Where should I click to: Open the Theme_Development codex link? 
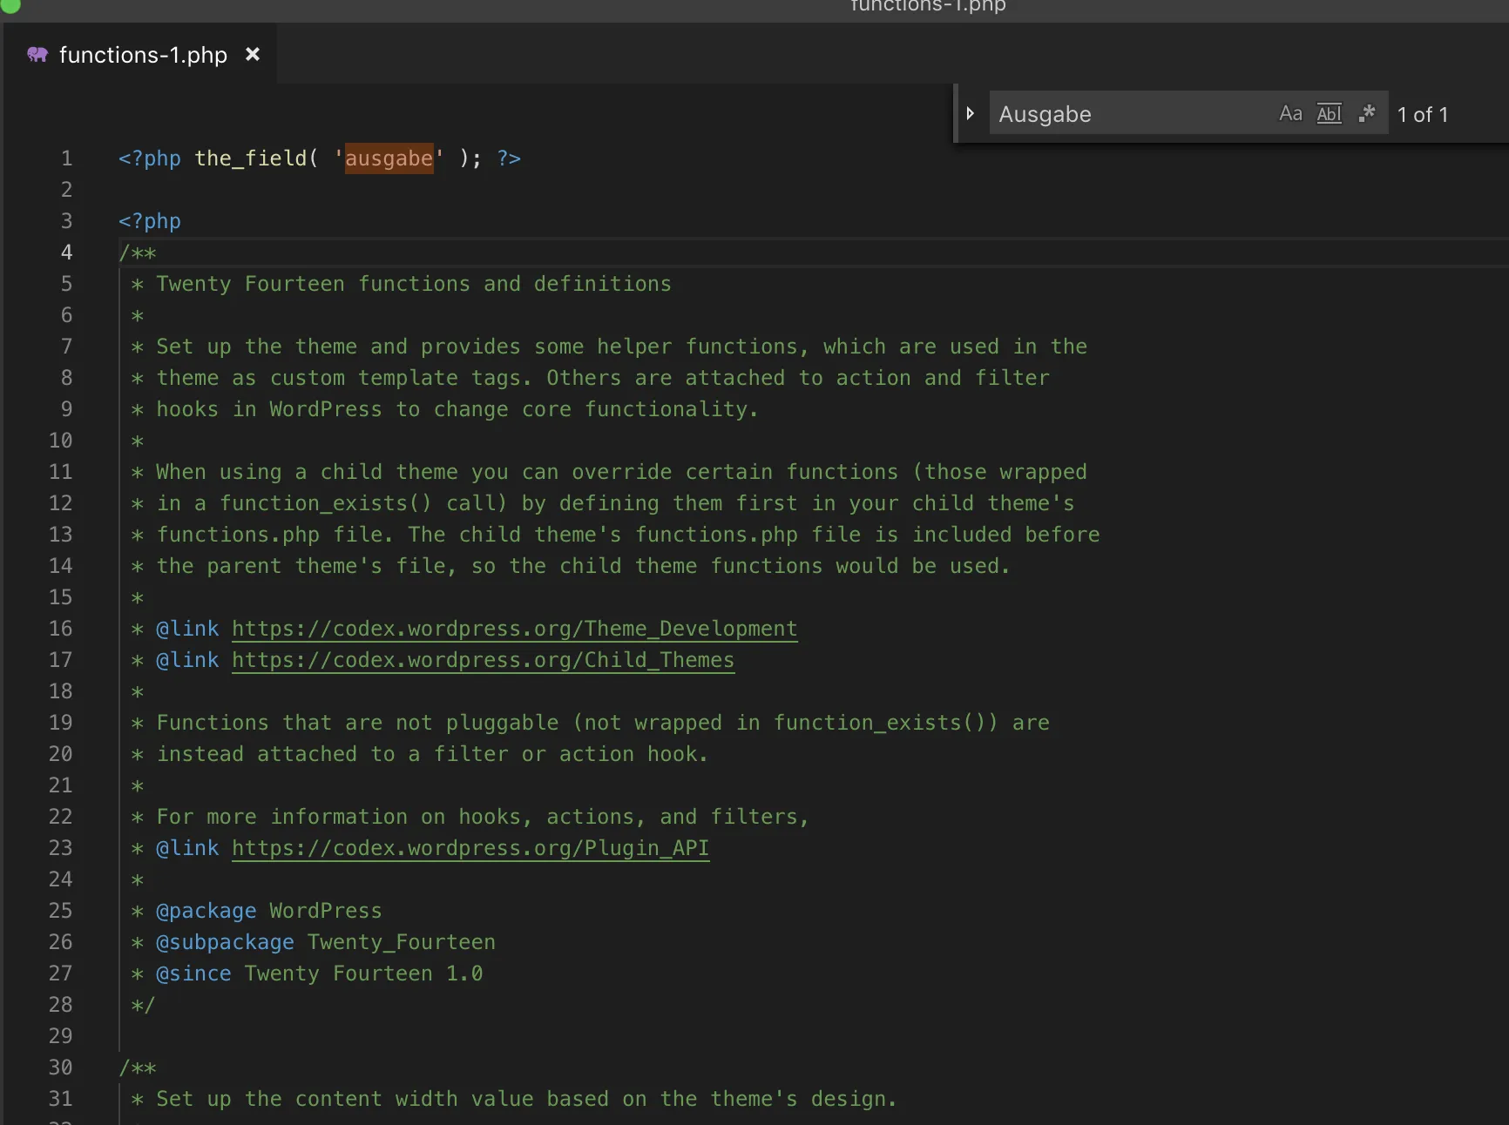(514, 629)
